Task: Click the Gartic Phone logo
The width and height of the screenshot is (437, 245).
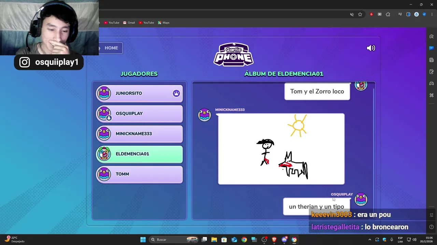Action: (x=234, y=54)
